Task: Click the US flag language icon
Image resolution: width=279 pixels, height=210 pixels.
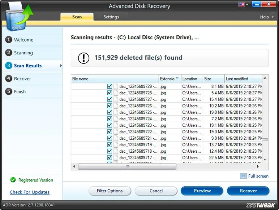Action: [x=241, y=4]
